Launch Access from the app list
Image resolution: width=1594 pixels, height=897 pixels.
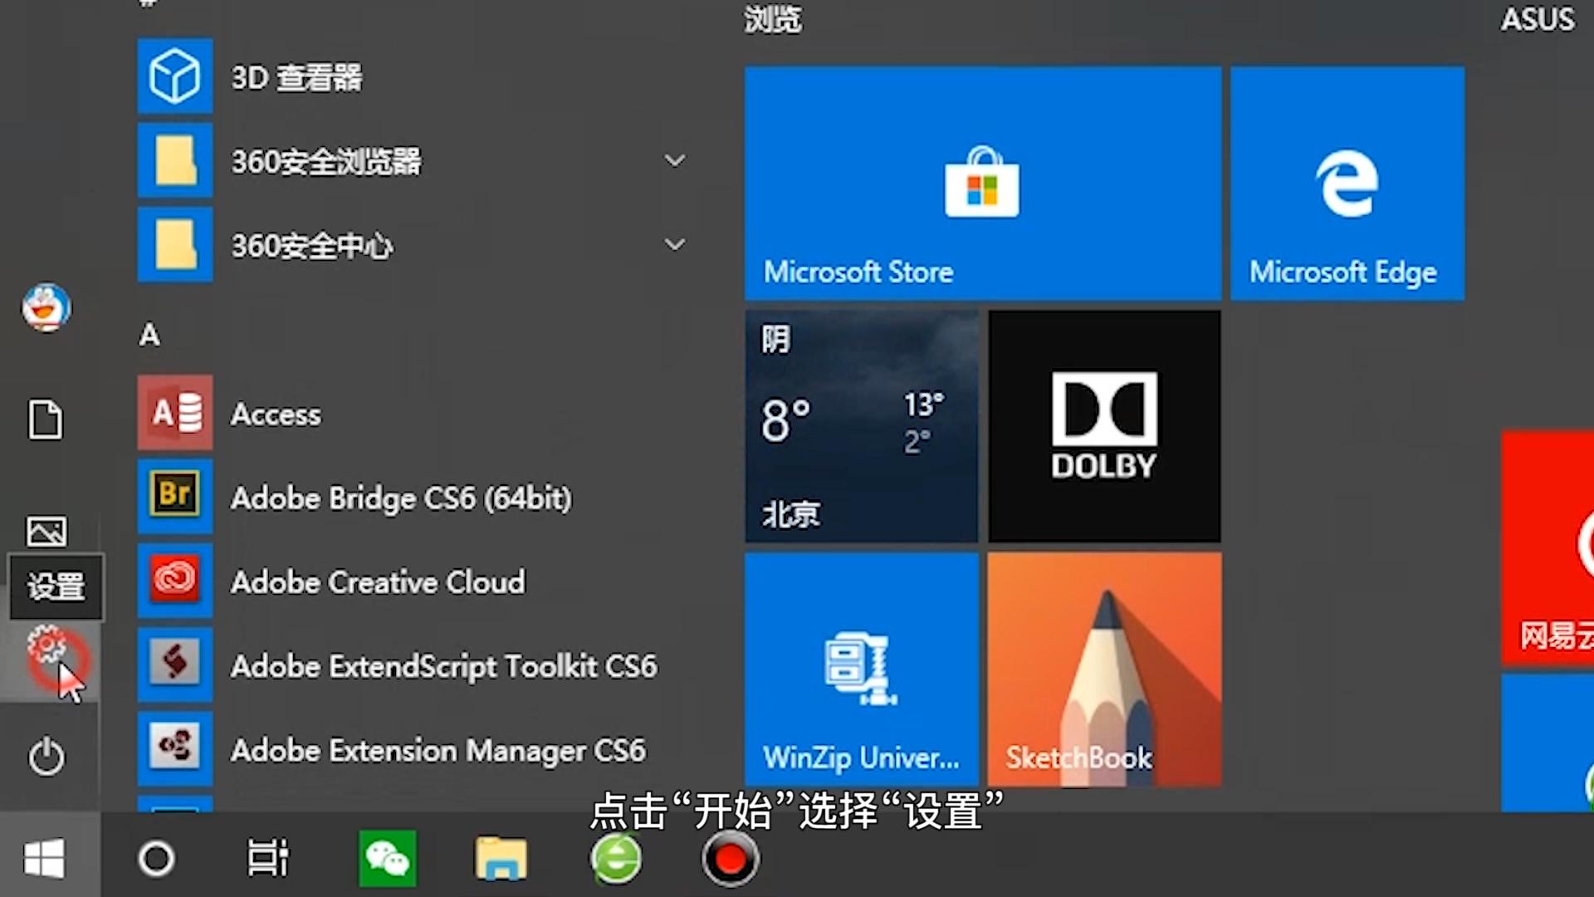(276, 414)
